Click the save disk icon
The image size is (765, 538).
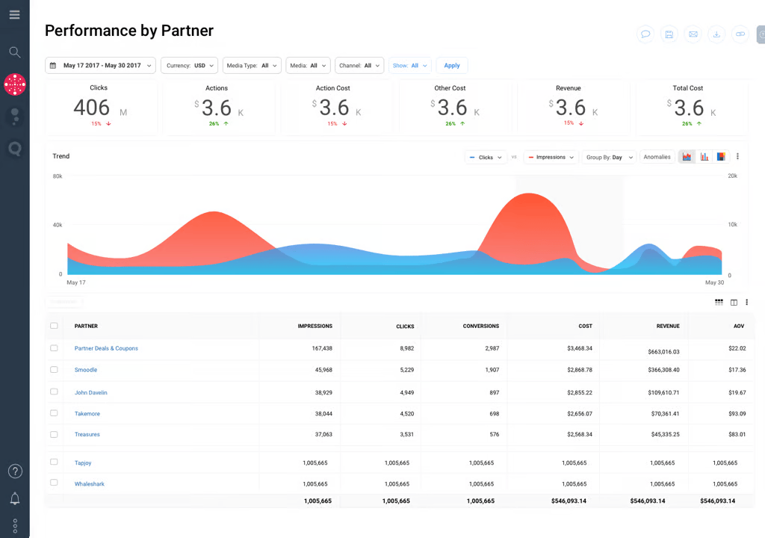click(x=669, y=34)
